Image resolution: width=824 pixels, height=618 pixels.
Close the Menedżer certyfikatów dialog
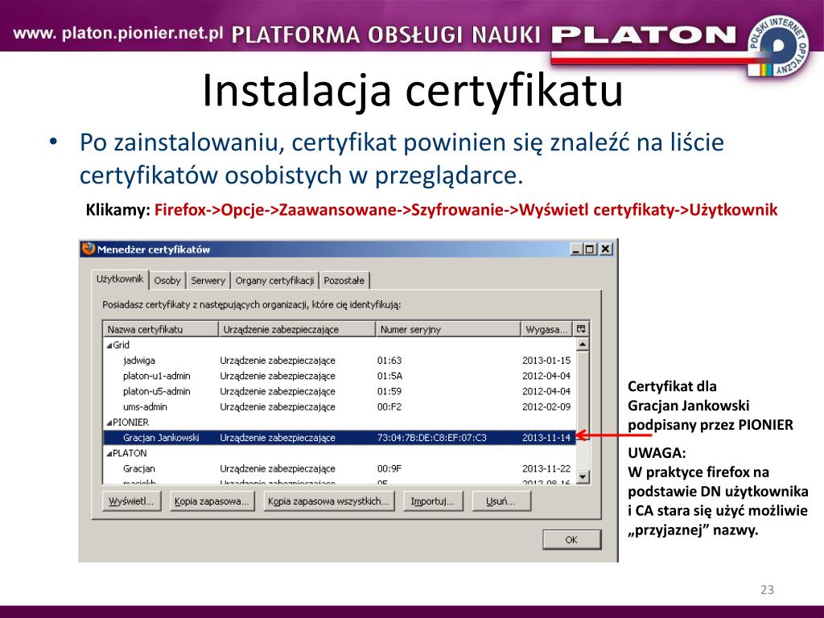click(x=605, y=249)
